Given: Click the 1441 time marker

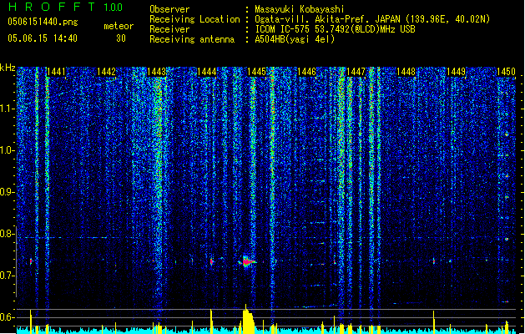Looking at the screenshot, I should point(56,72).
